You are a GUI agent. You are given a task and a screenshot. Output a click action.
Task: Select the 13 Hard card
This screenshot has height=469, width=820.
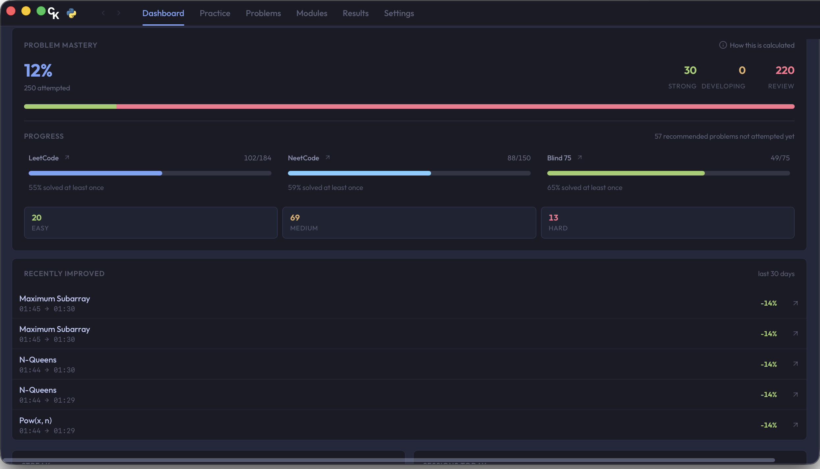(x=668, y=223)
